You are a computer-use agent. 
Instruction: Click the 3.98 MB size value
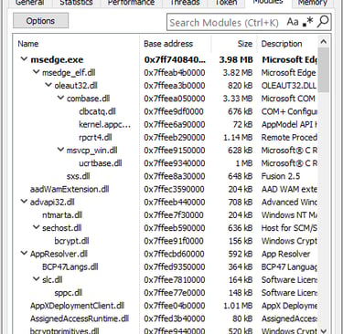coord(236,59)
